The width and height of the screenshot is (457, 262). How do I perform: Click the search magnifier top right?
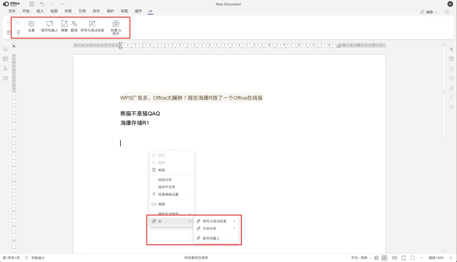point(447,12)
